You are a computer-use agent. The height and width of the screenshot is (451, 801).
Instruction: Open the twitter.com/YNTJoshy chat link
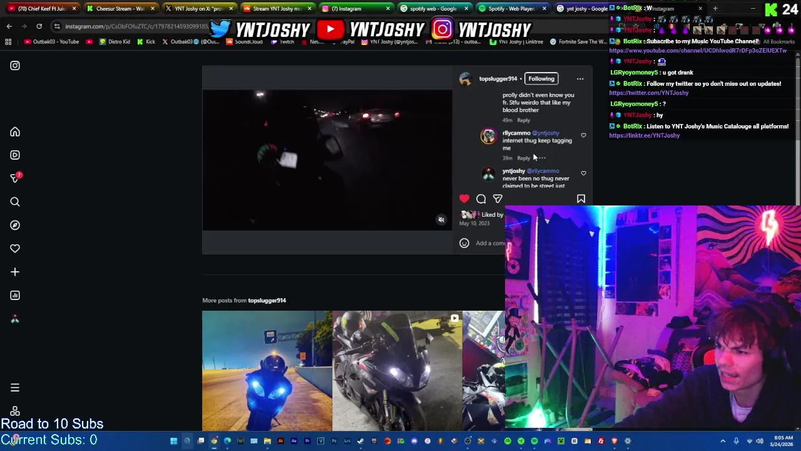(649, 93)
